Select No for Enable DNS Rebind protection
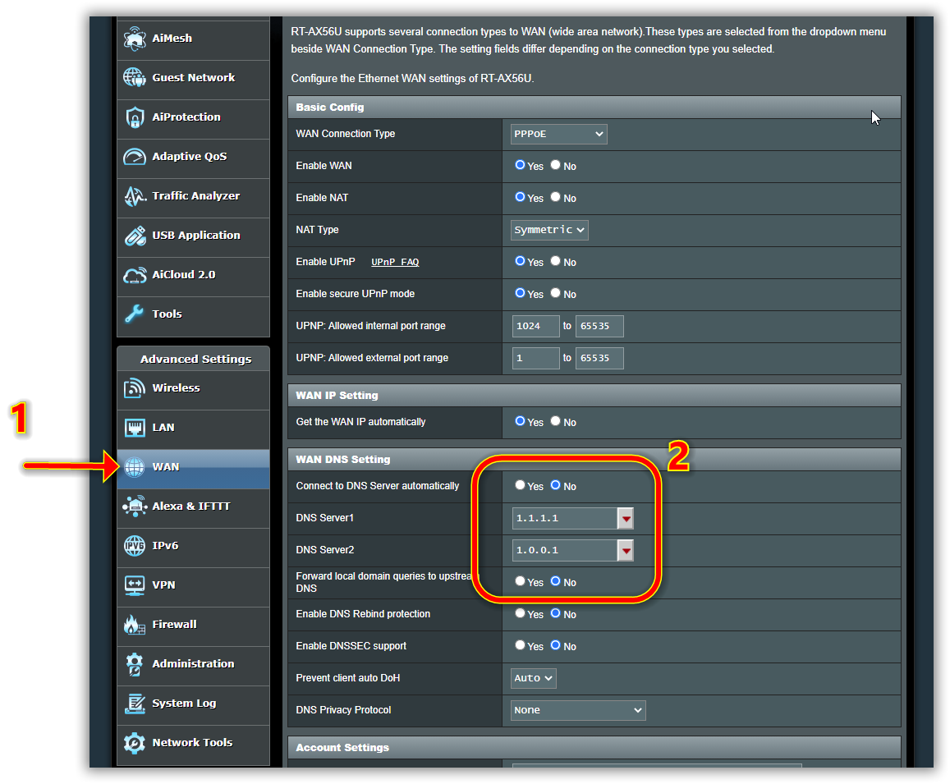The image size is (950, 784). click(x=556, y=613)
